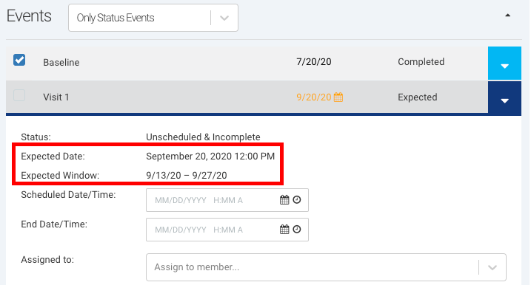Uncheck the Baseline event checkbox
This screenshot has height=285, width=531.
click(x=19, y=60)
